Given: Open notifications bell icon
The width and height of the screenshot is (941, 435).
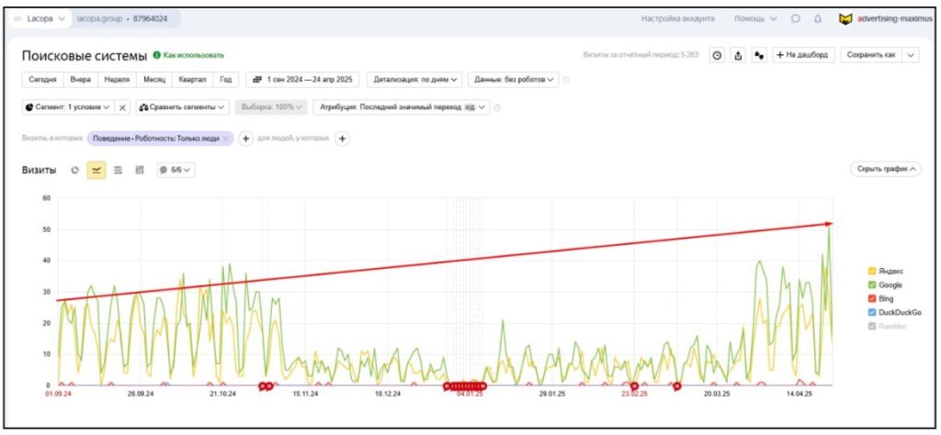Looking at the screenshot, I should 817,18.
